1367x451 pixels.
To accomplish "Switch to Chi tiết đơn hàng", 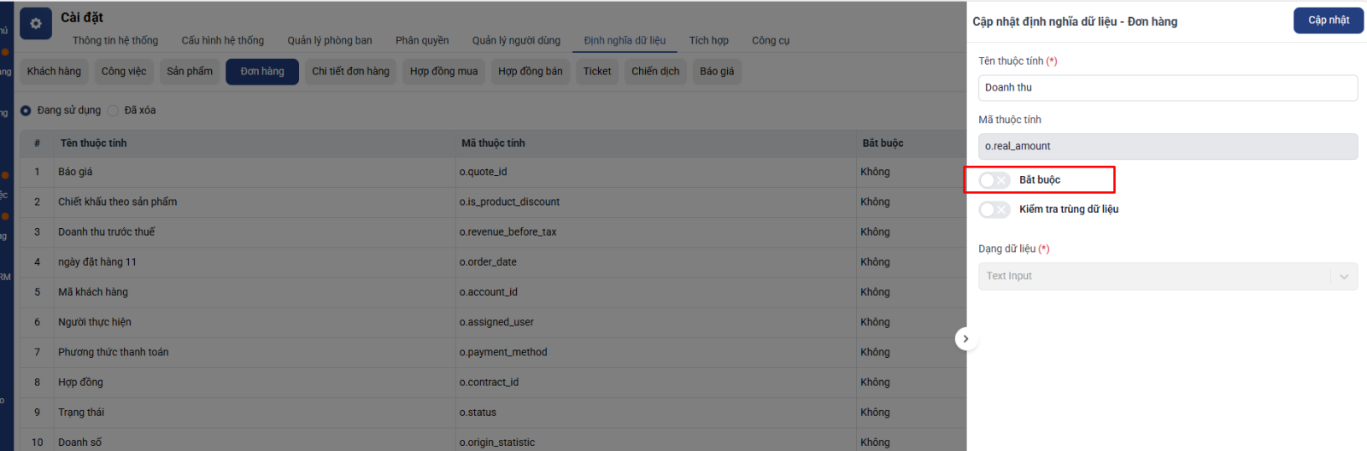I will click(350, 72).
